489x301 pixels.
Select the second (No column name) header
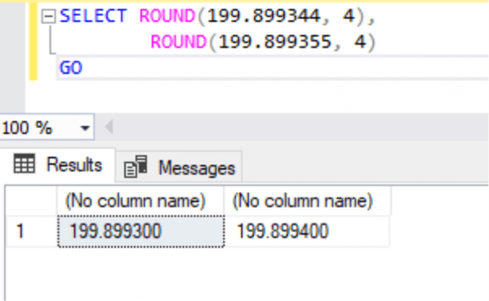point(307,200)
